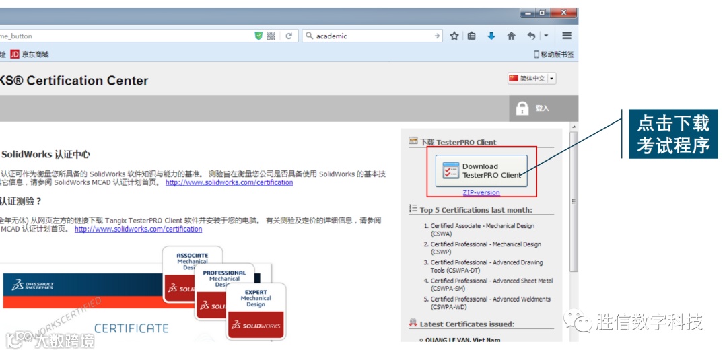Image resolution: width=727 pixels, height=354 pixels.
Task: Expand the dropdown next to undo arrow
Action: tap(546, 36)
